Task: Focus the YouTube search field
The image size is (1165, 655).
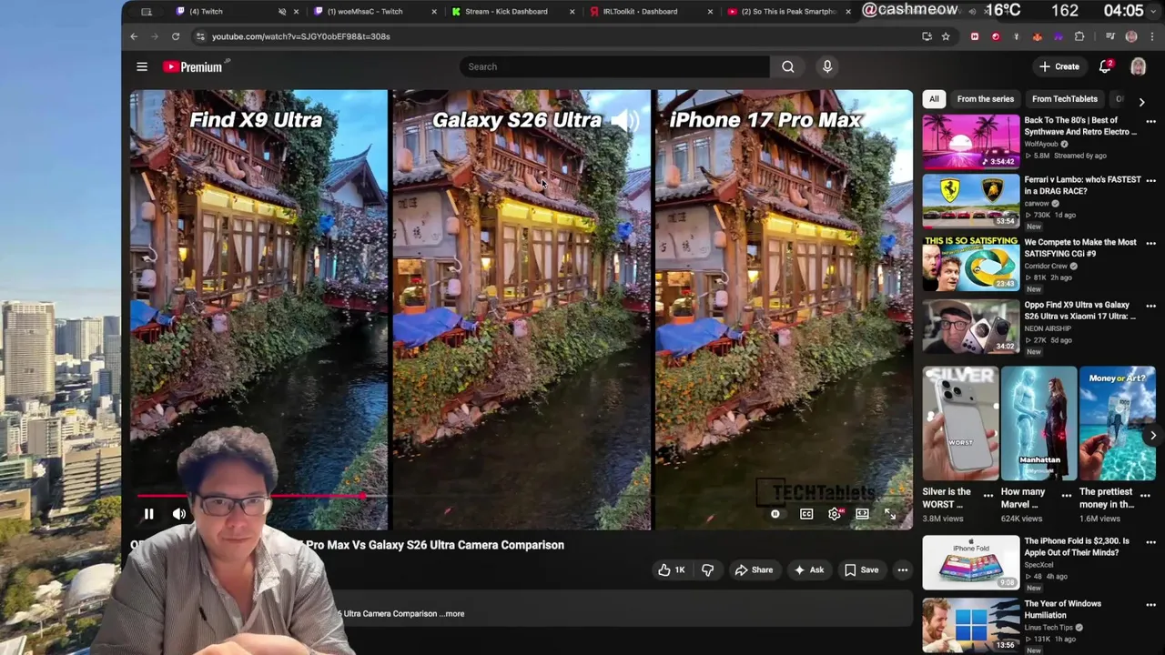Action: pyautogui.click(x=614, y=66)
